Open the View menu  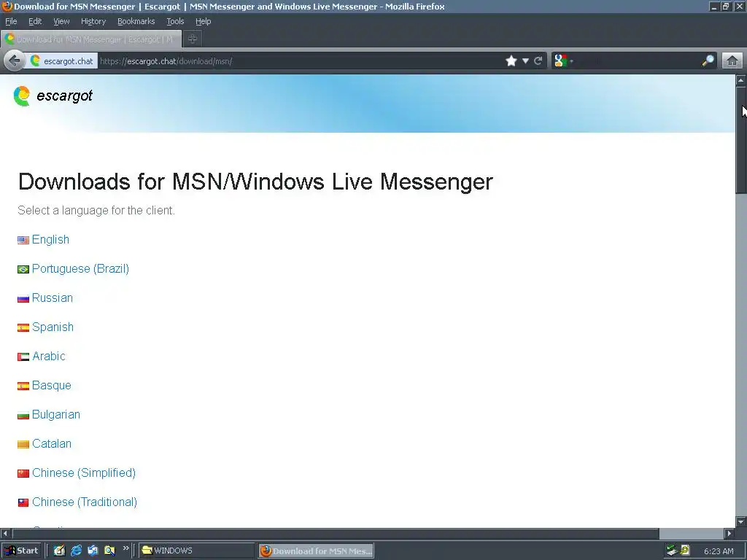point(61,21)
